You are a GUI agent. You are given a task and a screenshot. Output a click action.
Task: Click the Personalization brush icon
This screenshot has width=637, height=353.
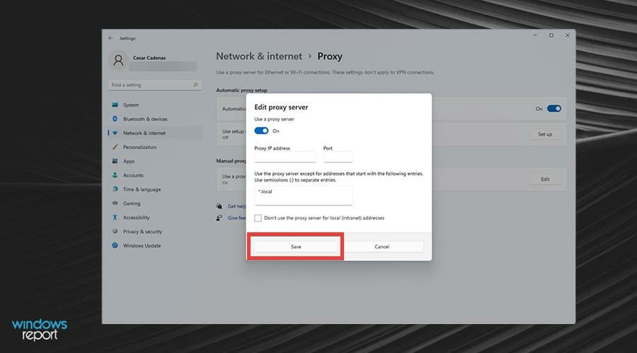click(x=115, y=147)
